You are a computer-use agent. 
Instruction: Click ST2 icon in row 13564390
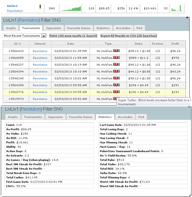(117, 85)
